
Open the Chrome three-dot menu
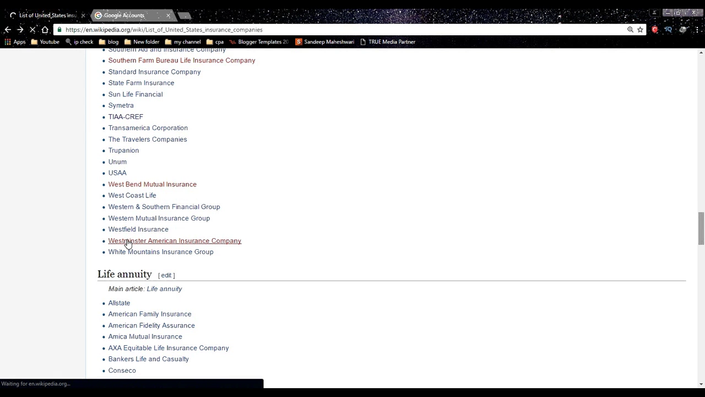coord(697,30)
